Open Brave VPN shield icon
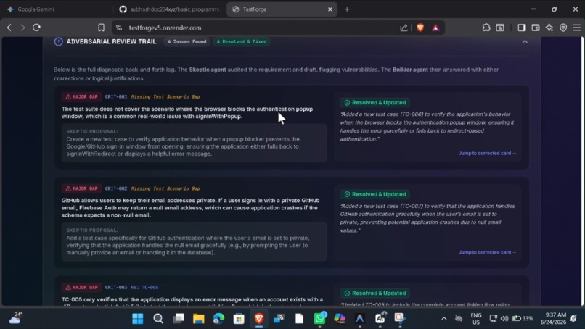Viewport: 585px width, 329px height. [x=563, y=28]
